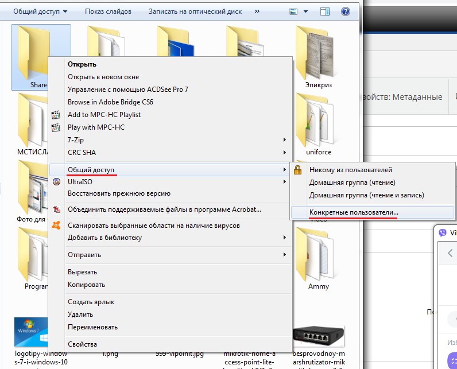Select the Эпикриз folder
The width and height of the screenshot is (457, 369).
[318, 57]
